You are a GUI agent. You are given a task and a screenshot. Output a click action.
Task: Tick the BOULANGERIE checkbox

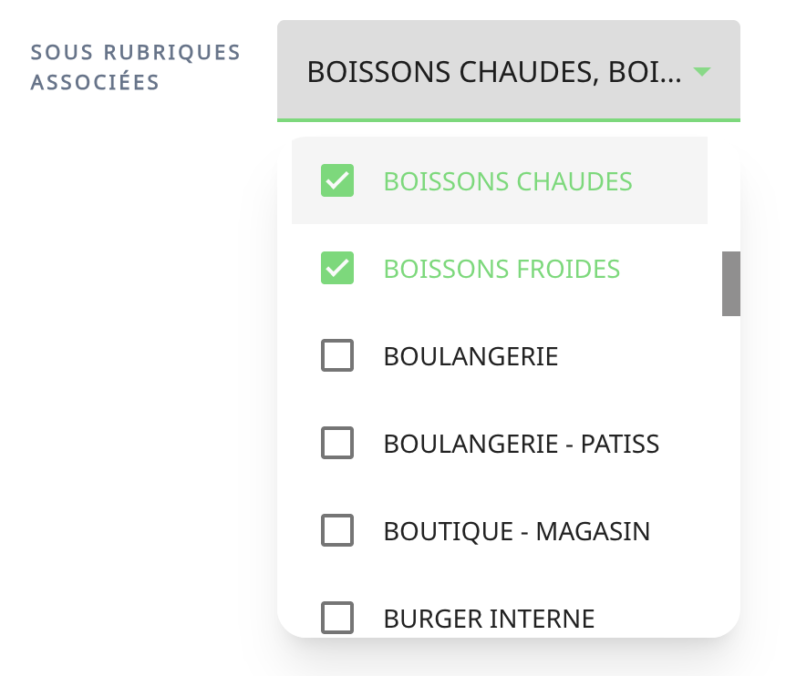[337, 355]
